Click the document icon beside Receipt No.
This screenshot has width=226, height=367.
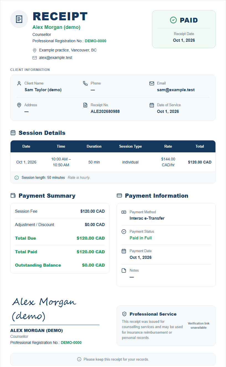(x=85, y=105)
